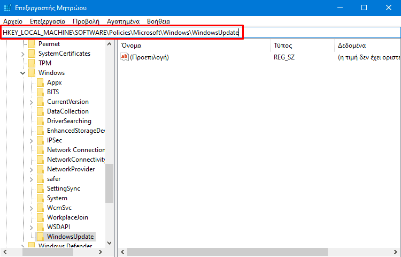This screenshot has width=401, height=257.
Task: Select the WindowsUpdate key label
Action: coord(71,237)
